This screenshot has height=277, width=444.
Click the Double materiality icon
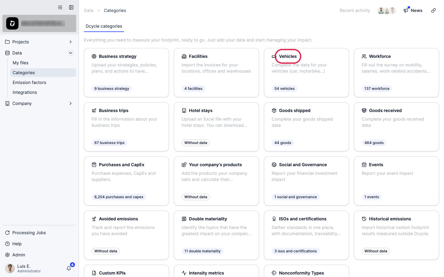pos(184,219)
